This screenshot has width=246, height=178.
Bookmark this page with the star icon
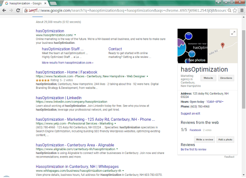[x=235, y=11]
